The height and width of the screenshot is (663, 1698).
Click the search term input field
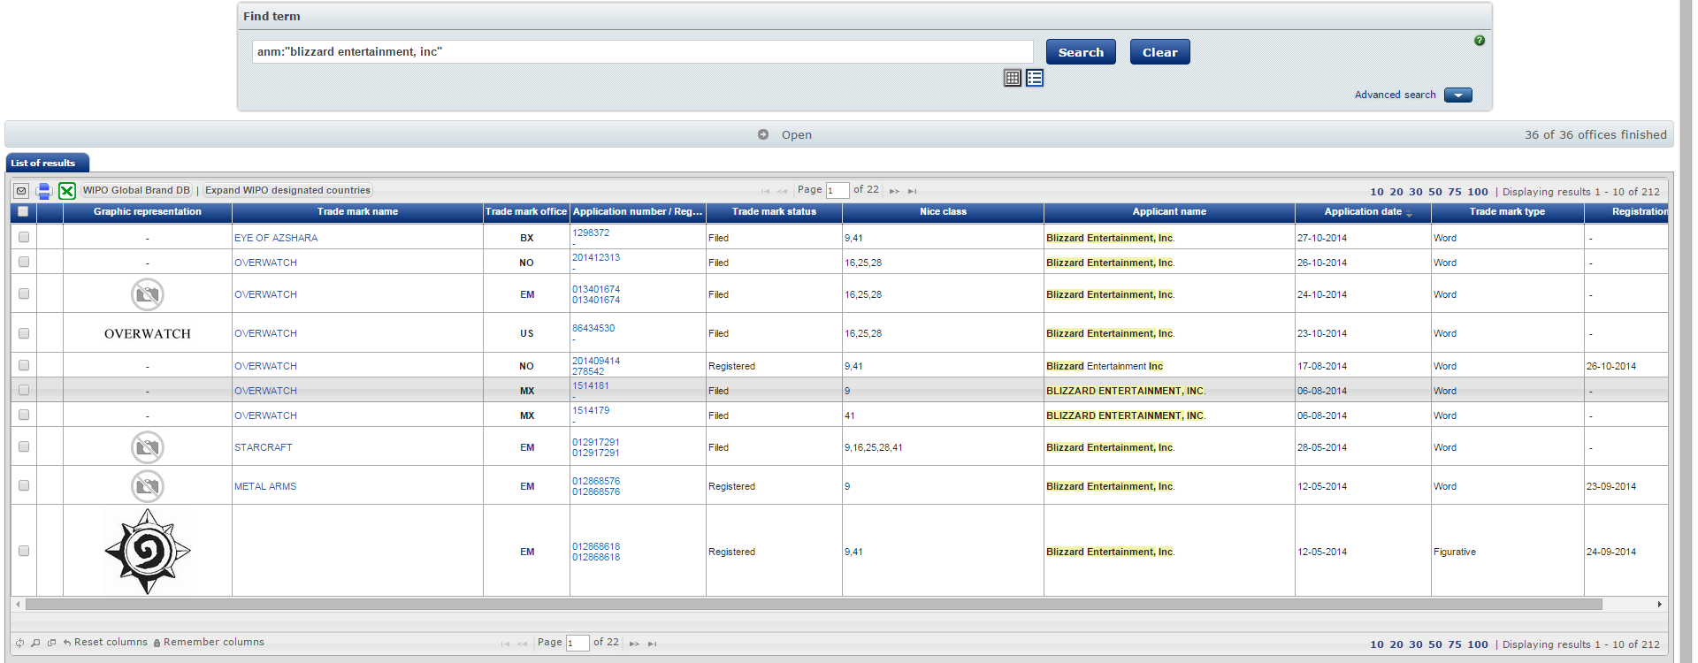click(x=643, y=51)
